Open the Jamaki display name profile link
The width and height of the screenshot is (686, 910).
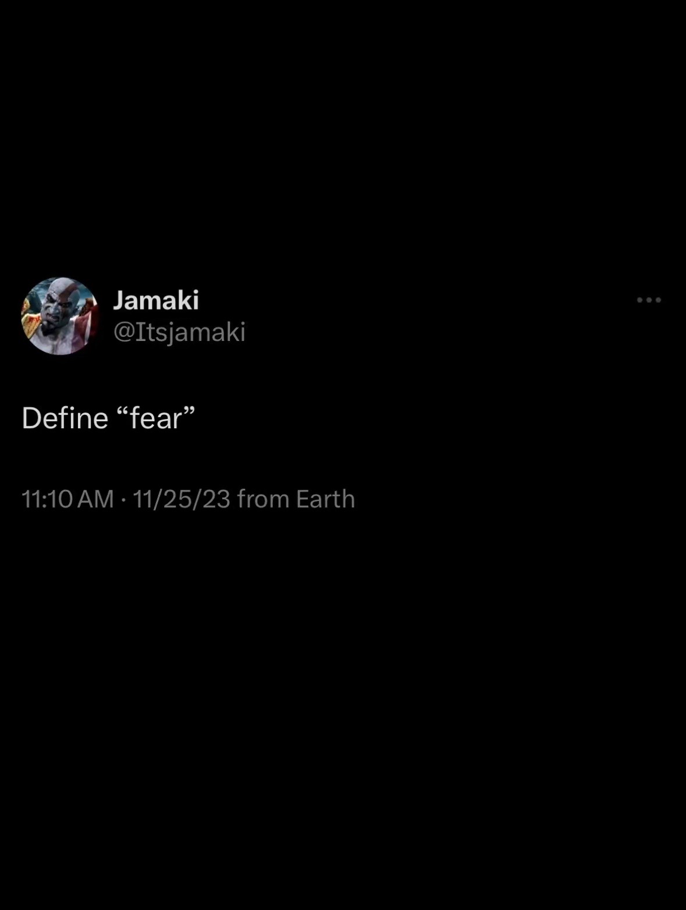[156, 300]
